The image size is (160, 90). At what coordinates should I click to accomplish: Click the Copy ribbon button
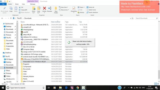[11, 9]
